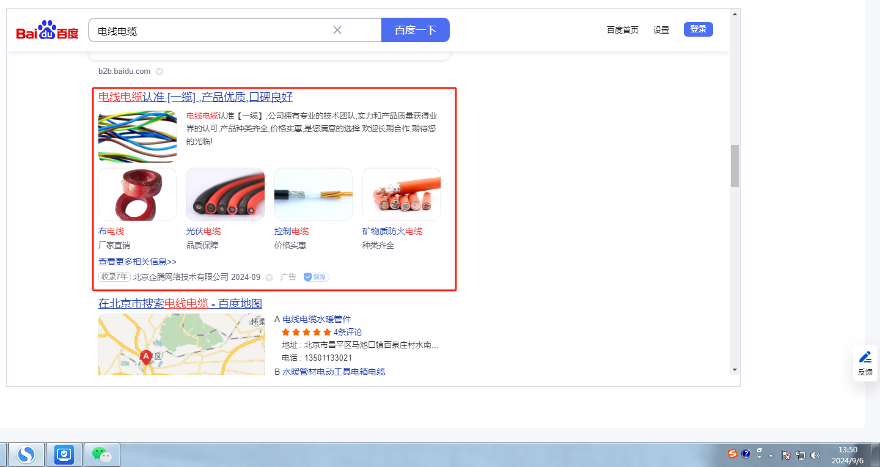Click the scrollbar up arrow
Screen dimensions: 880x467
735,13
